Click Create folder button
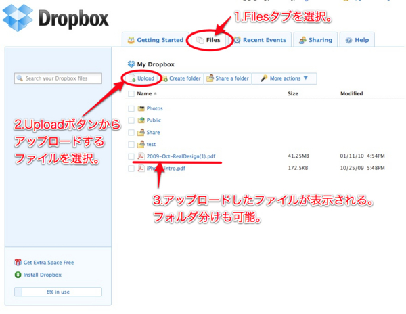 (181, 78)
